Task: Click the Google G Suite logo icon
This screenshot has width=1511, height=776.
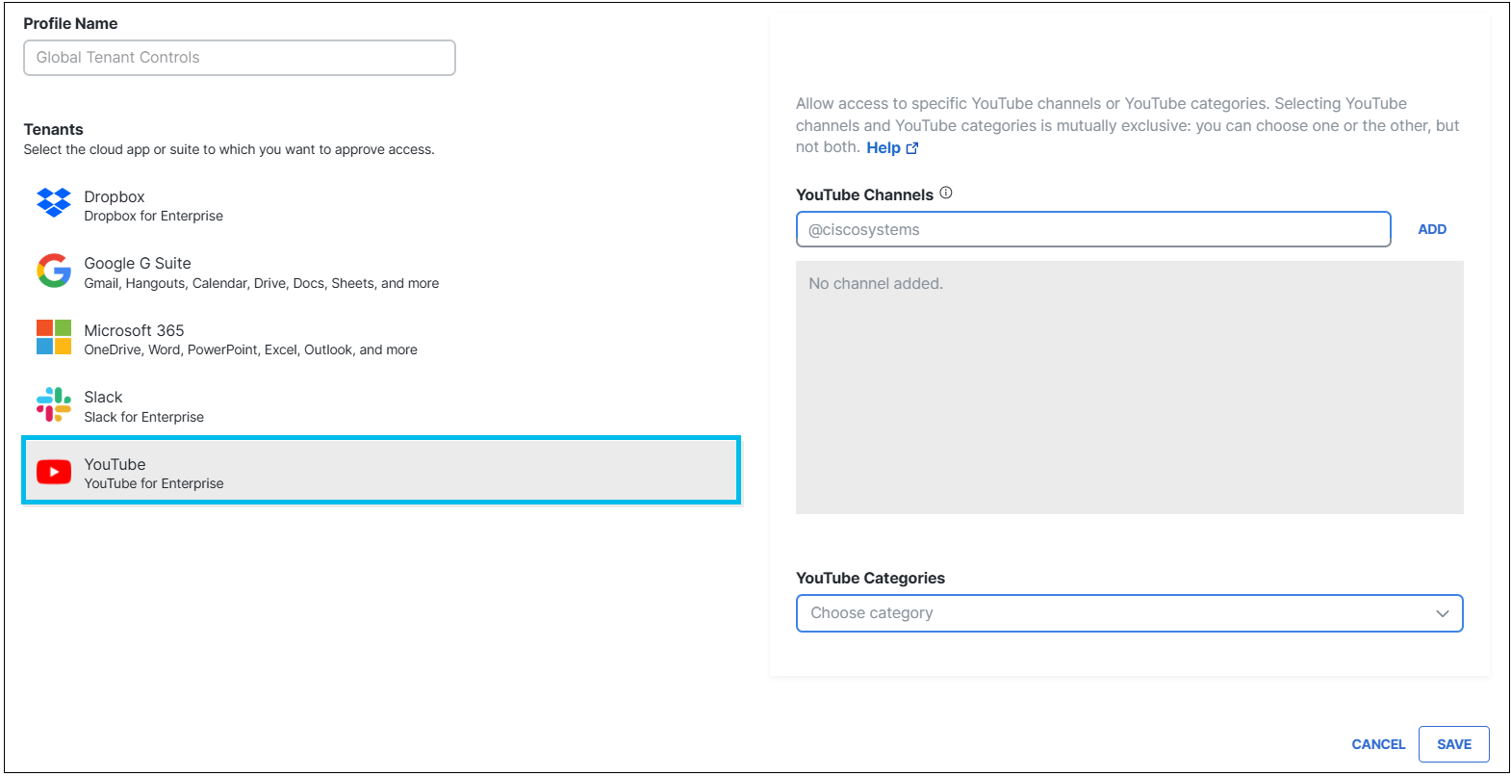Action: tap(54, 271)
